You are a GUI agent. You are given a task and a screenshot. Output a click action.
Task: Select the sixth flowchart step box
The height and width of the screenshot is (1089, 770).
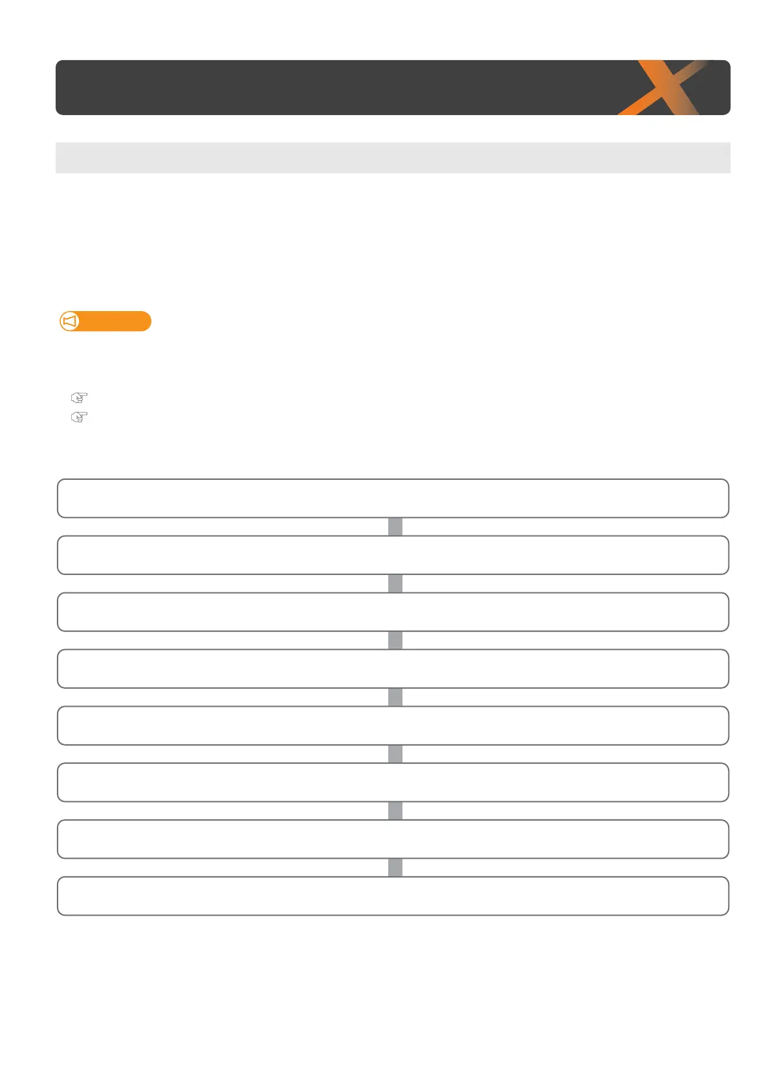393,782
